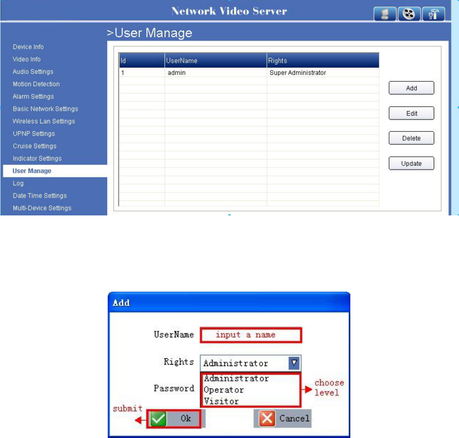Go to Wireless Lan Settings
The width and height of the screenshot is (459, 438).
(44, 121)
